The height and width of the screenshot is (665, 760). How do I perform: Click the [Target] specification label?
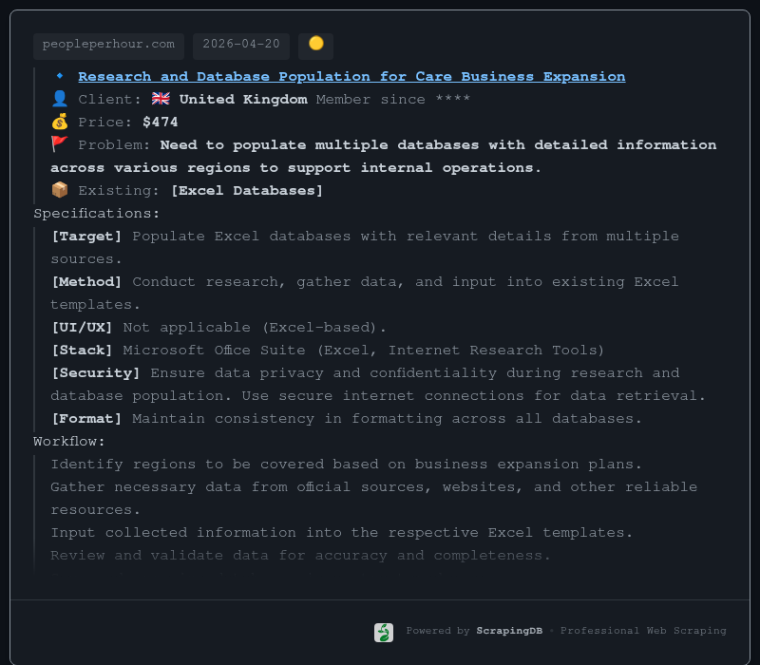(x=86, y=237)
